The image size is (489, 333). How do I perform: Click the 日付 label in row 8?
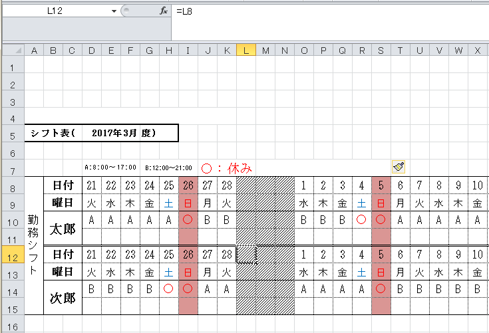pos(63,185)
